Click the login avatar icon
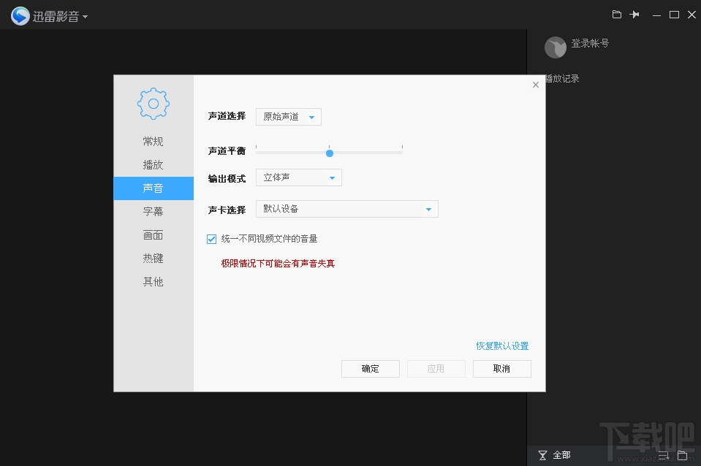 click(556, 47)
